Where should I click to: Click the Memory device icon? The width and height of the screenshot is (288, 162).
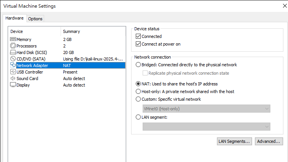(x=13, y=39)
